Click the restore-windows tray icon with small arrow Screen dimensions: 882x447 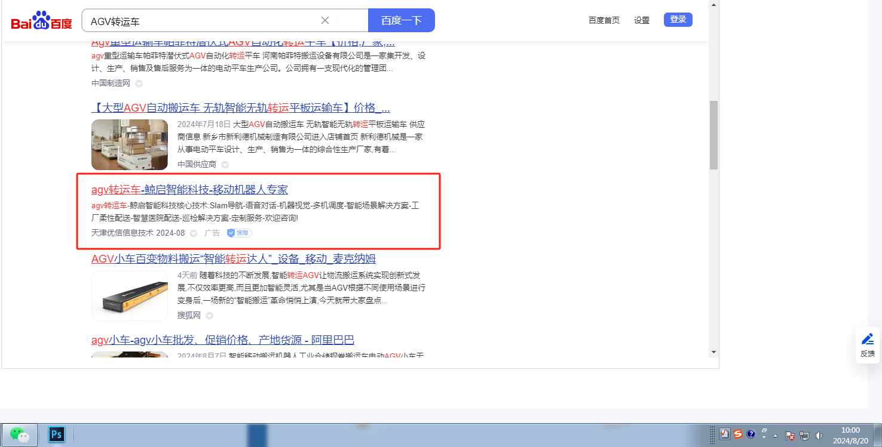click(x=764, y=433)
